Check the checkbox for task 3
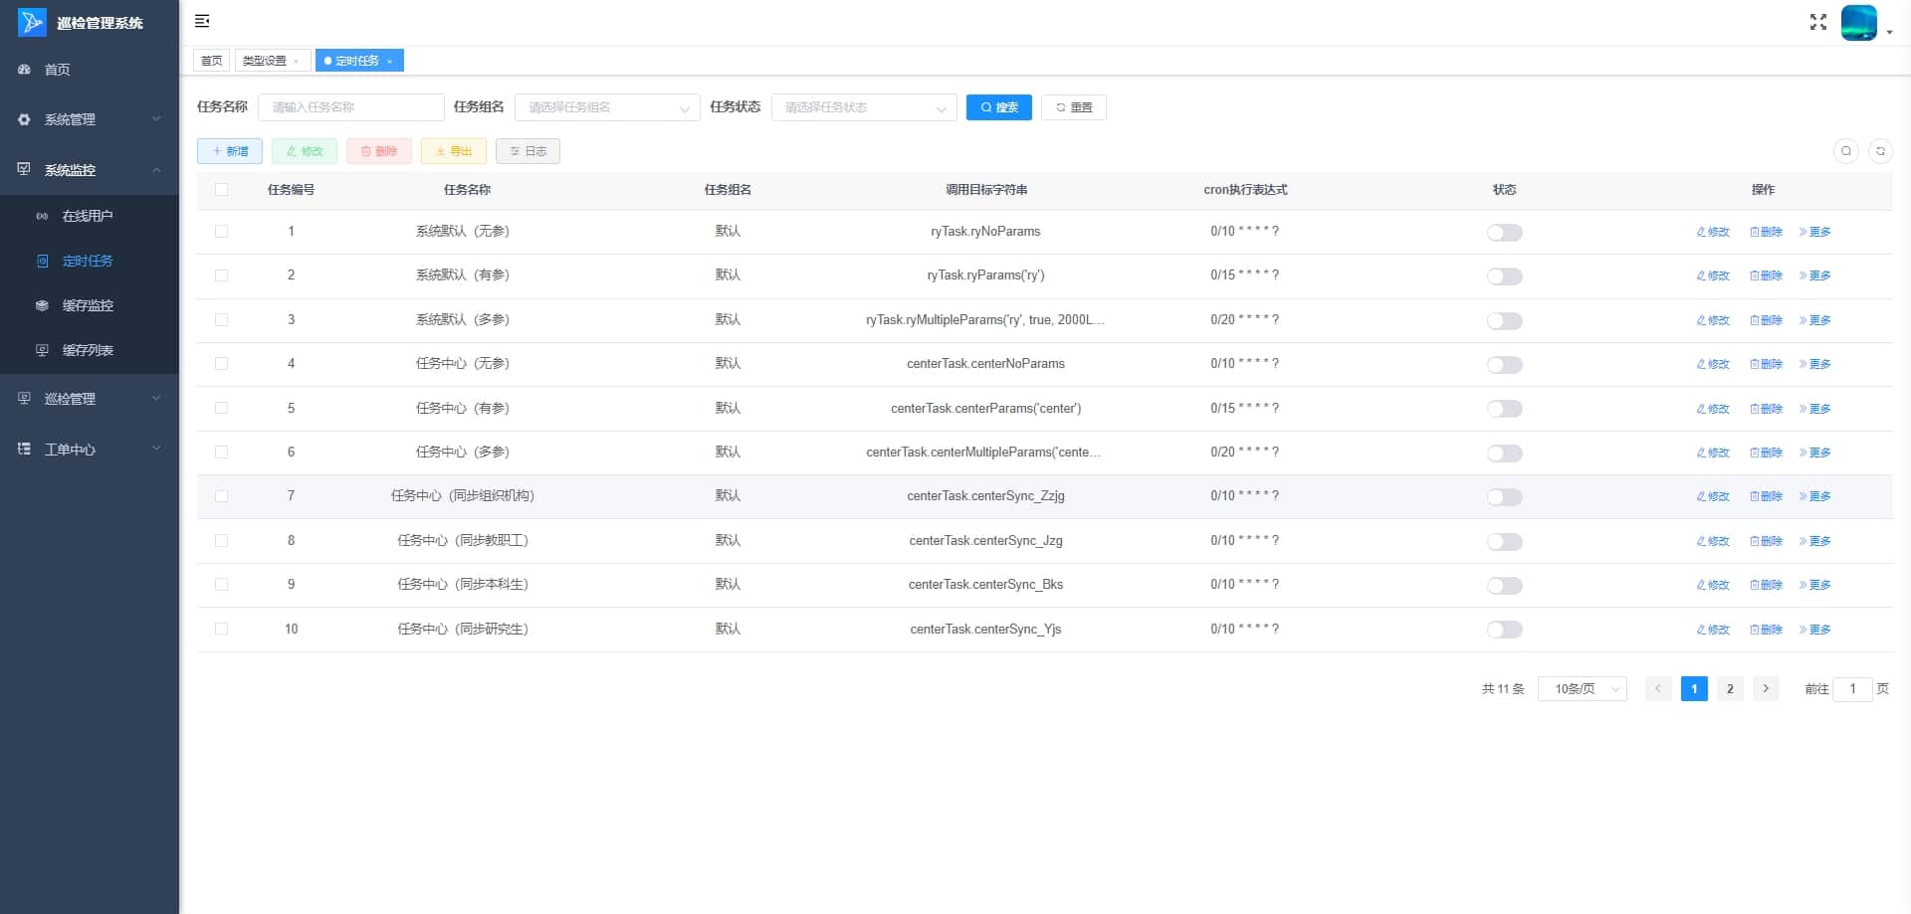 coord(221,320)
